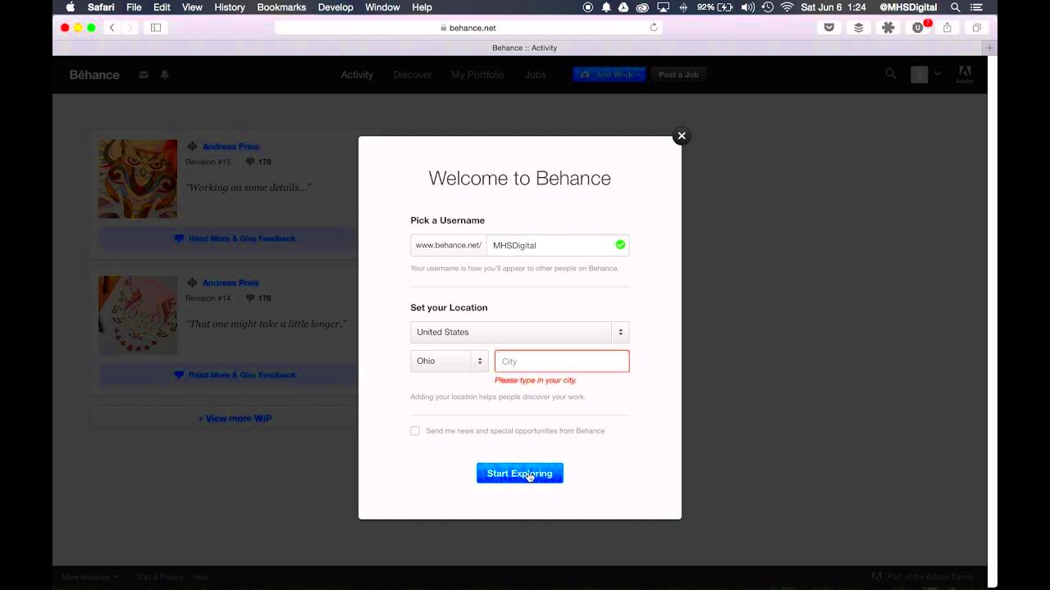Click the Post a Job button

point(678,75)
